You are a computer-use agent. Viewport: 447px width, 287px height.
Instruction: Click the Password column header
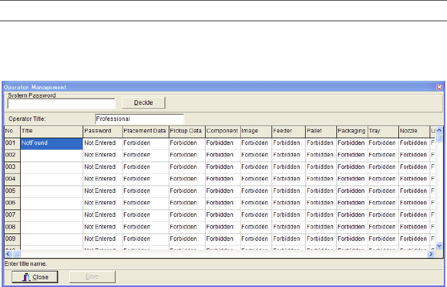coord(103,131)
